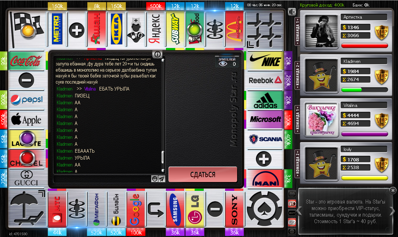Viewport: 398px width, 237px height.
Task: Click the spectators eye icon
Action: (223, 64)
